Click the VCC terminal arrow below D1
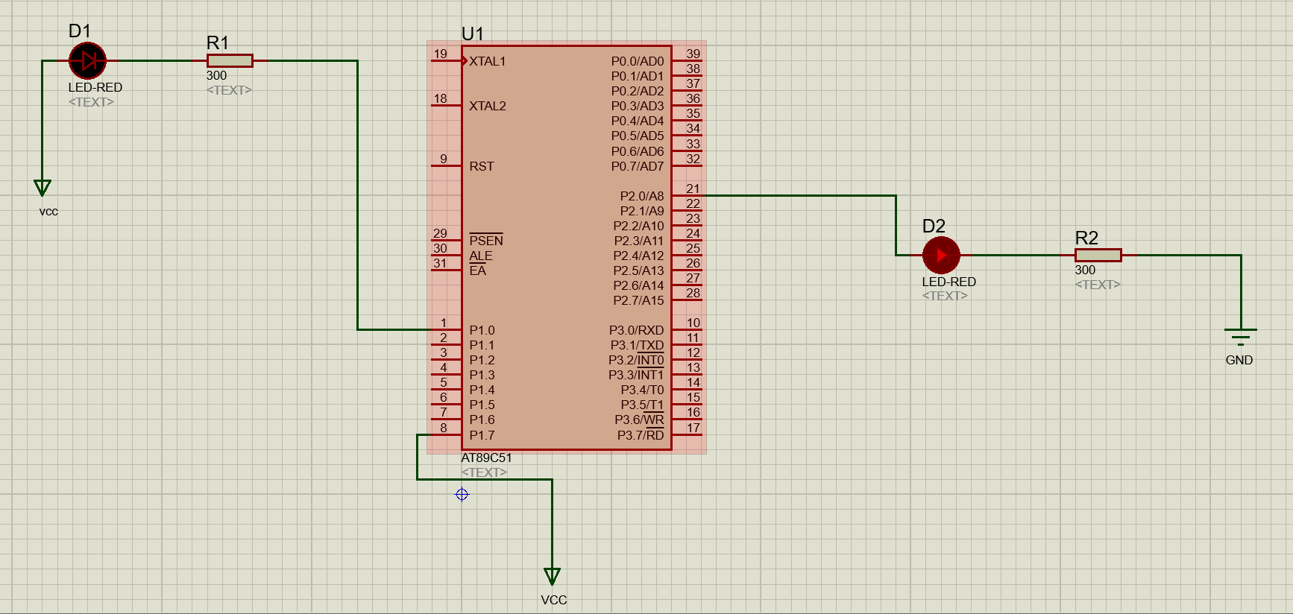 point(43,188)
